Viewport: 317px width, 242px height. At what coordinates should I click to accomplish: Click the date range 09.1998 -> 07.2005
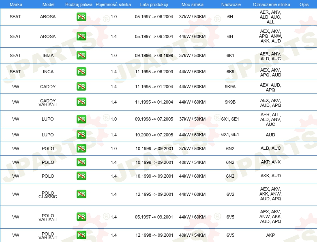coord(154,119)
